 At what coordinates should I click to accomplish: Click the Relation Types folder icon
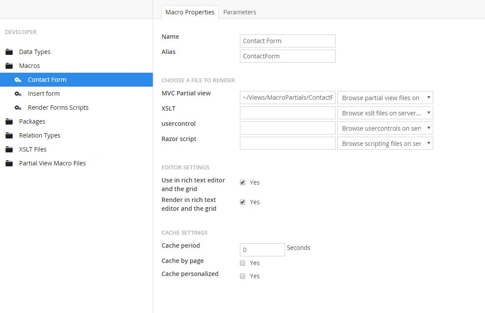point(9,135)
